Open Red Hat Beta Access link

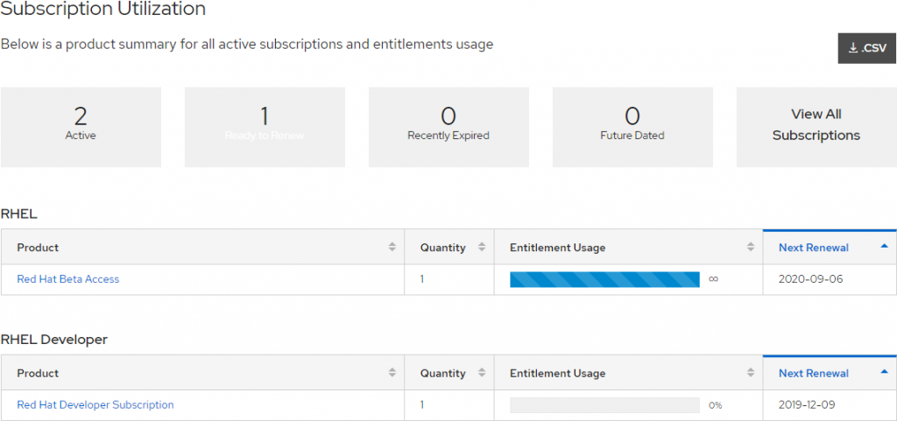click(x=68, y=279)
